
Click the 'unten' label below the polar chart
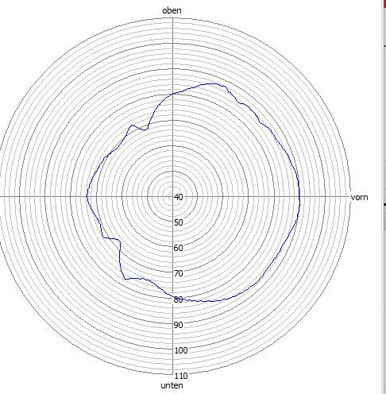coord(172,385)
